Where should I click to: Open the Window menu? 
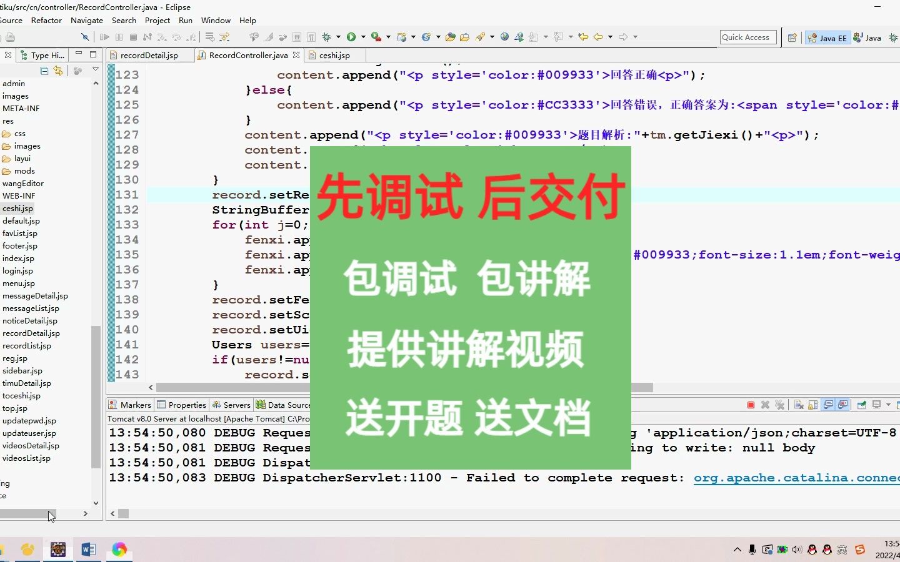216,20
